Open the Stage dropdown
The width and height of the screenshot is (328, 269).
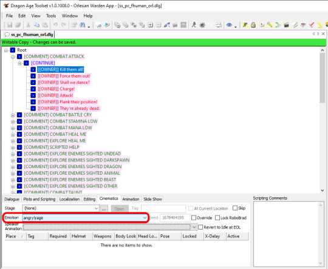coord(96,208)
